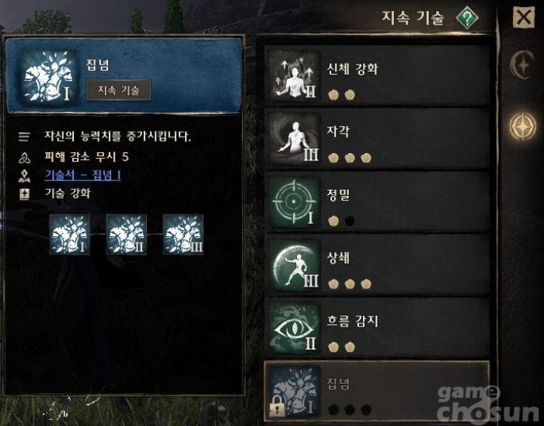Select the 자각 skill icon
This screenshot has width=544, height=426.
295,138
